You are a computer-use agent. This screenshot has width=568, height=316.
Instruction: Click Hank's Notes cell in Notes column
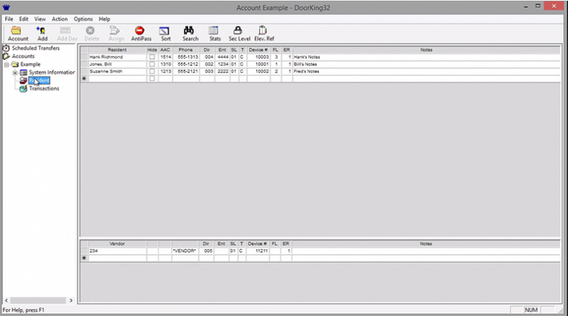pyautogui.click(x=307, y=57)
